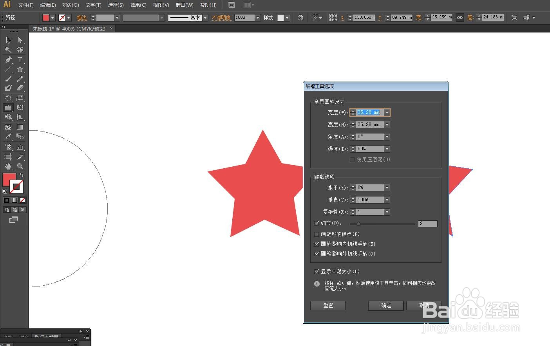Open Adobe Bridge from the Br icon
550x346 pixels.
[232, 5]
